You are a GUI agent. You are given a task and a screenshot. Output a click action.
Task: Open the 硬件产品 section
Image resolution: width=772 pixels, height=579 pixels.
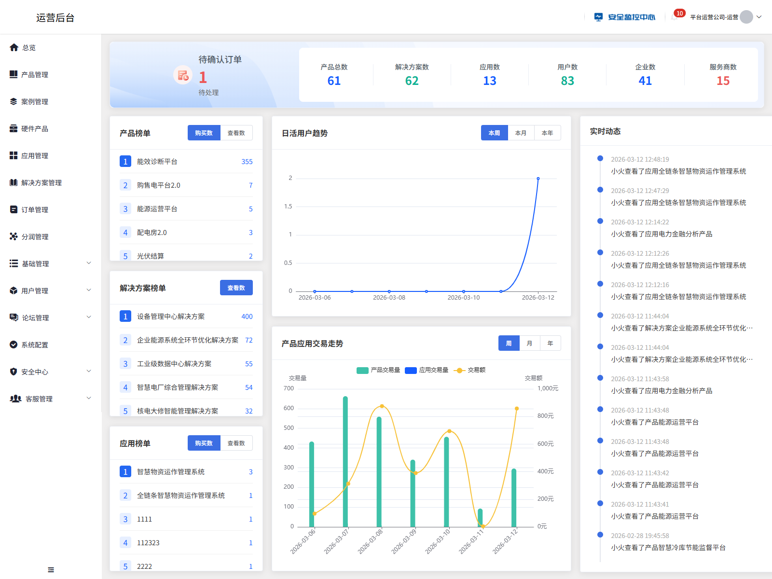(x=34, y=128)
